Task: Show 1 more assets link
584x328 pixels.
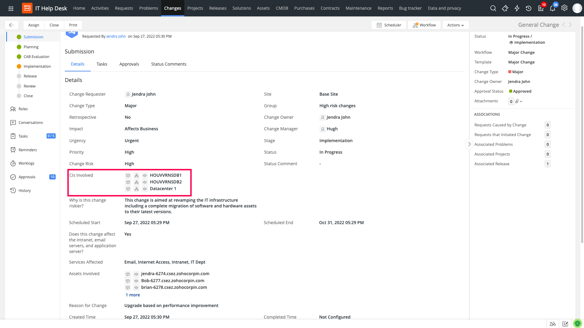Action: click(133, 295)
